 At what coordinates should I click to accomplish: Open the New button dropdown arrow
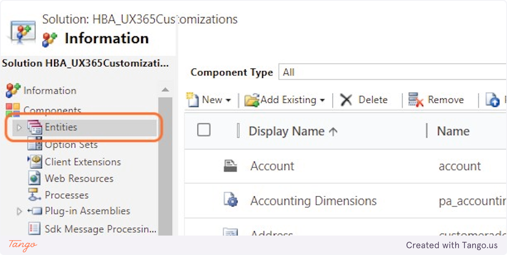click(x=229, y=101)
